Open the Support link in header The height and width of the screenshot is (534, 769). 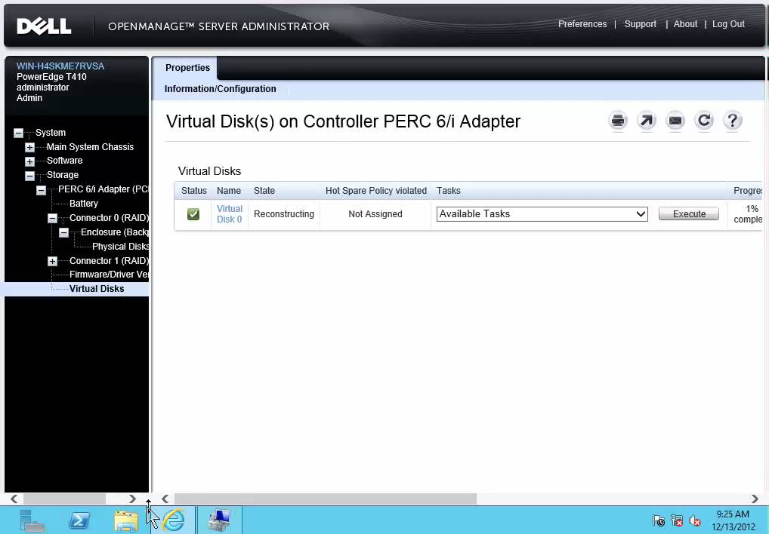(x=640, y=24)
